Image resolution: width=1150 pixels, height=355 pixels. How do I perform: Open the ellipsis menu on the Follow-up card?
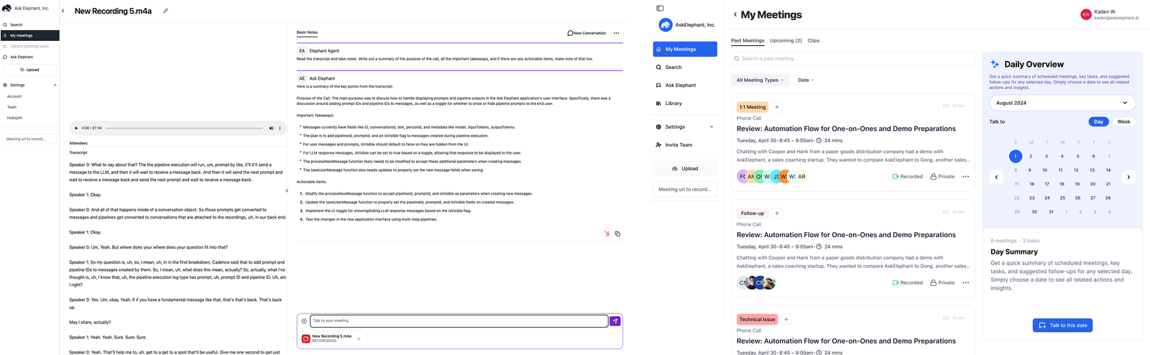coord(965,283)
